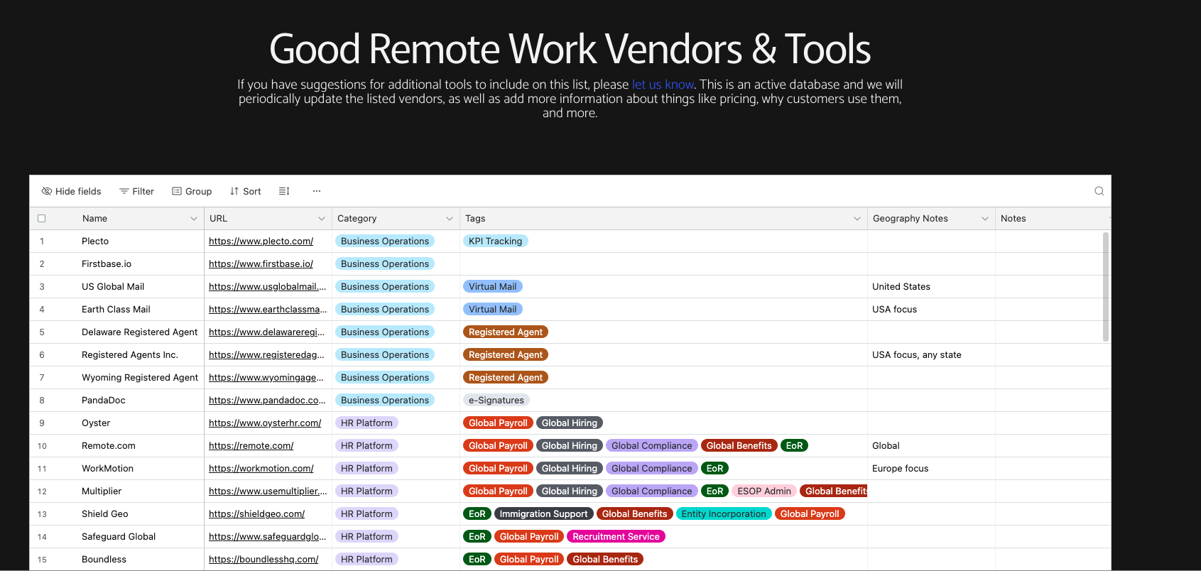Click HR Platform category in Oyster row
The height and width of the screenshot is (571, 1201).
(366, 423)
